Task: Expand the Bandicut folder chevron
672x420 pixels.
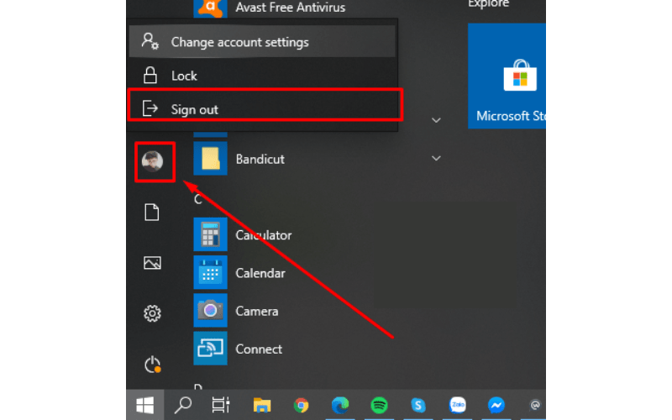Action: click(436, 158)
